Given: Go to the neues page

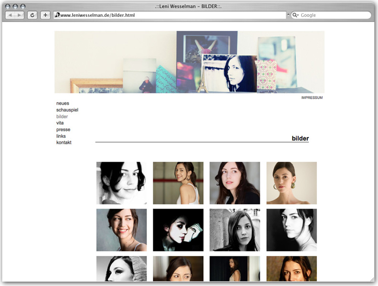Looking at the screenshot, I should coord(63,103).
